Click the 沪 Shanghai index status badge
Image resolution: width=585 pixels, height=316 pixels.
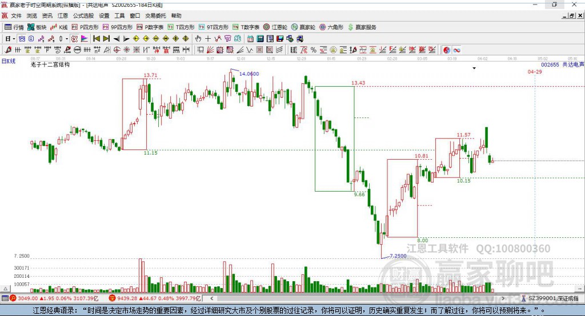pos(13,298)
